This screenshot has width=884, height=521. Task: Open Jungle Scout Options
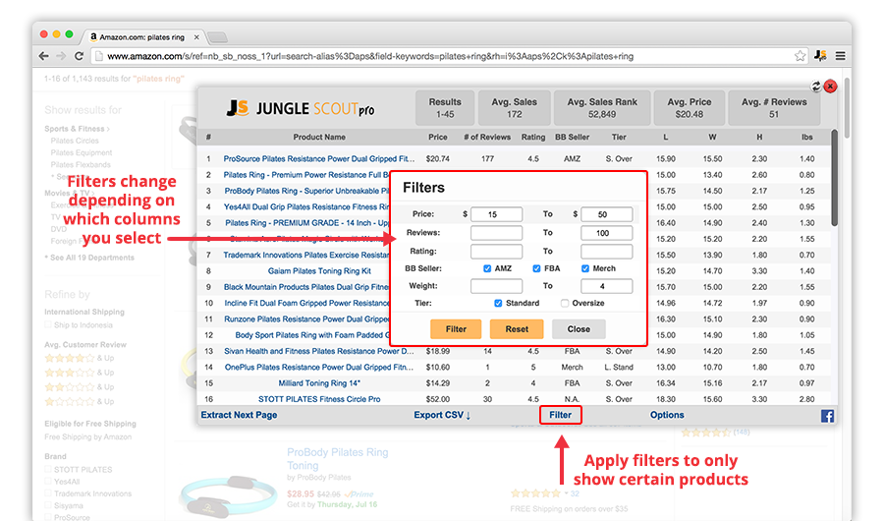pyautogui.click(x=667, y=415)
